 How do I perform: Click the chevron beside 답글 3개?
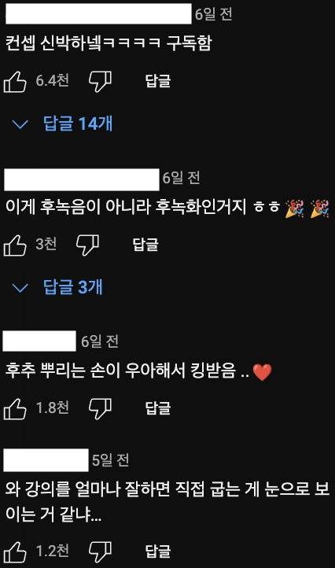tap(20, 289)
